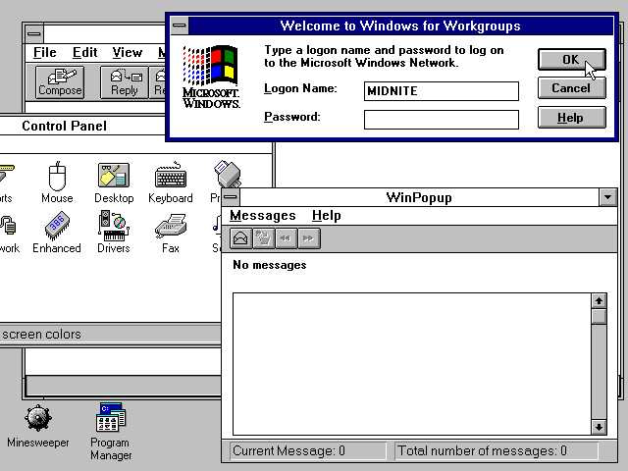Open the Network icon in Control Panel
Viewport: 628px width, 471px height.
[9, 235]
